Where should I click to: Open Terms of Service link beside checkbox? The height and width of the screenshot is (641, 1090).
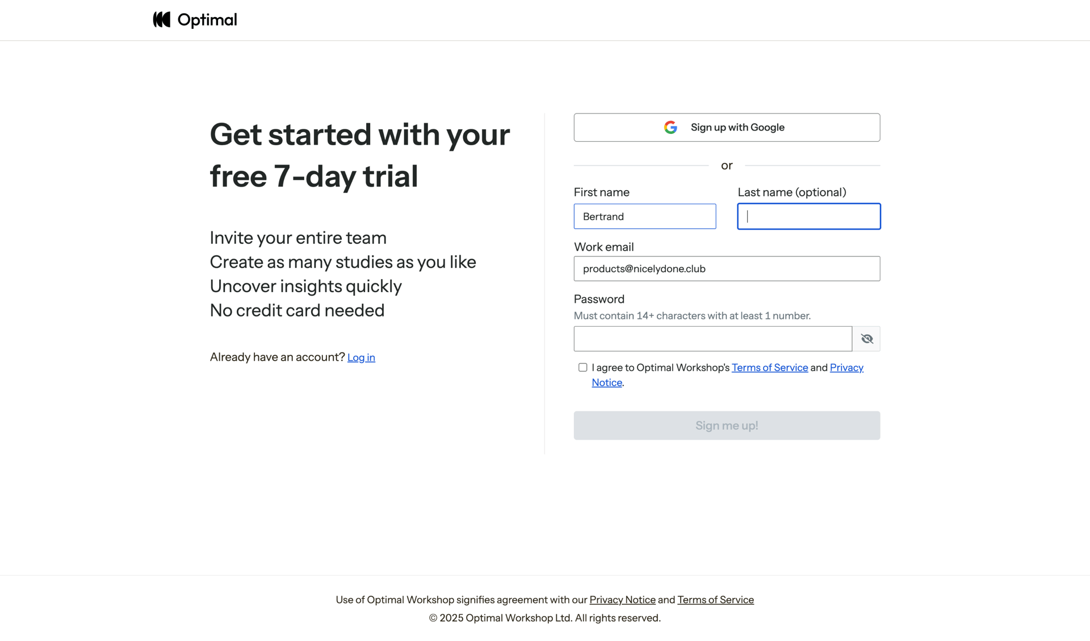pos(769,368)
